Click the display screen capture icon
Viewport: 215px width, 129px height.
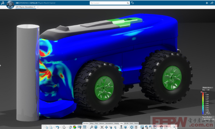142,127
